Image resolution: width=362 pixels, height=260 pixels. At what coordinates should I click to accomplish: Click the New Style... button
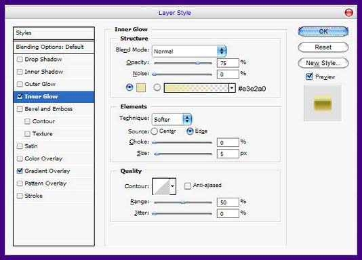pyautogui.click(x=323, y=63)
